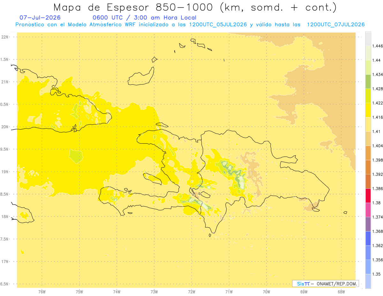This screenshot has height=296, width=383.
Task: Click the legend value '1.41'
Action: (x=376, y=132)
